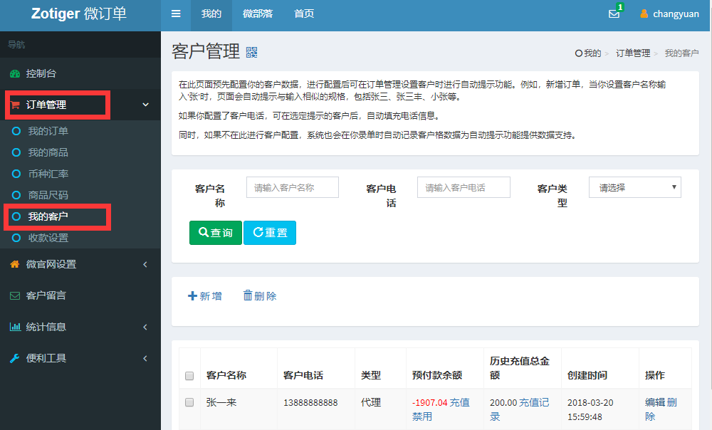
Task: Expand the 统计信息 chevron
Action: coord(145,327)
